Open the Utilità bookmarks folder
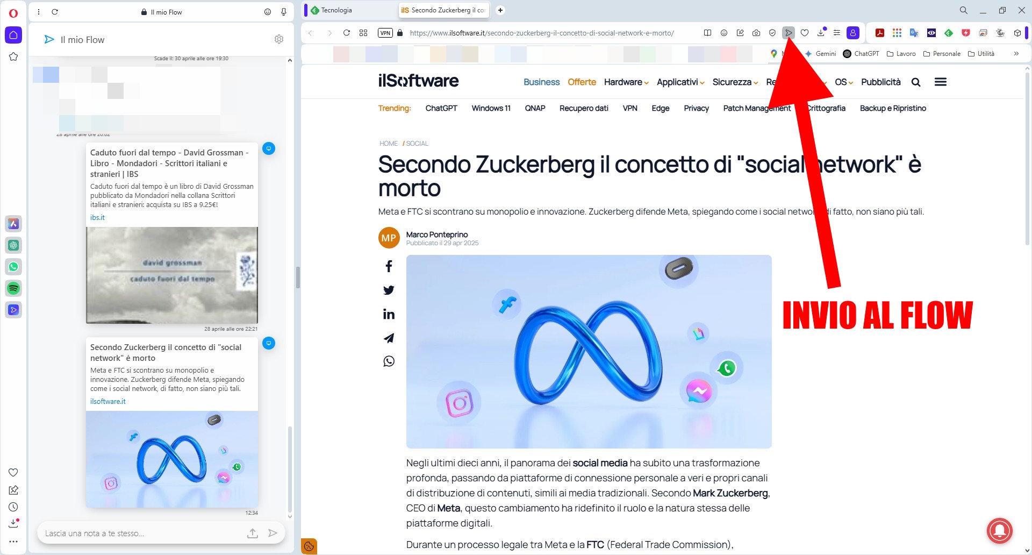The image size is (1032, 555). click(x=981, y=54)
